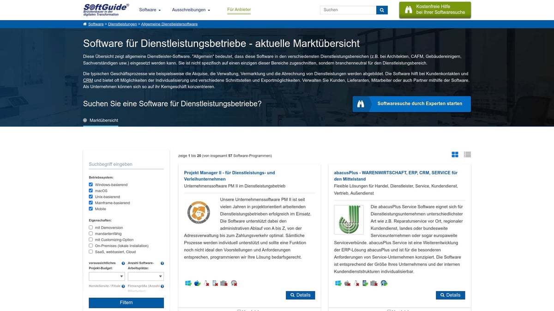The image size is (554, 311).
Task: Uncheck macOS checkbox
Action: (91, 191)
